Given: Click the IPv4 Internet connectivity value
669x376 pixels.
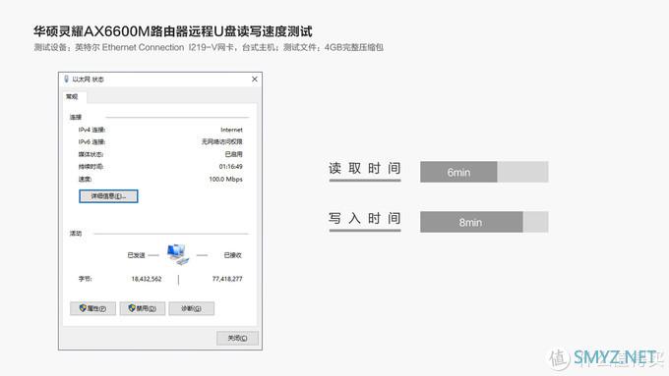Looking at the screenshot, I should 231,130.
